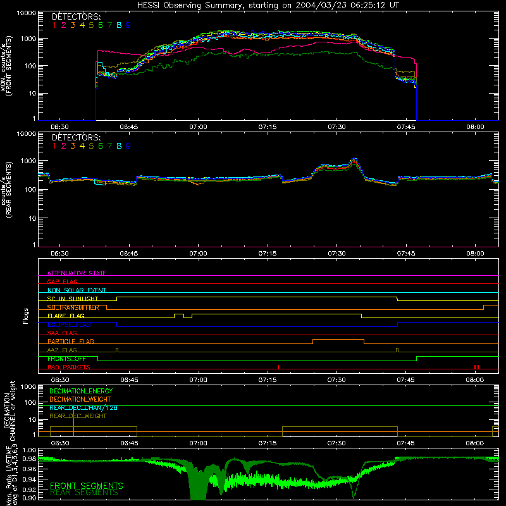Click the DECIMATION_ENERGY legend label
Image resolution: width=506 pixels, height=506 pixels.
click(x=81, y=391)
